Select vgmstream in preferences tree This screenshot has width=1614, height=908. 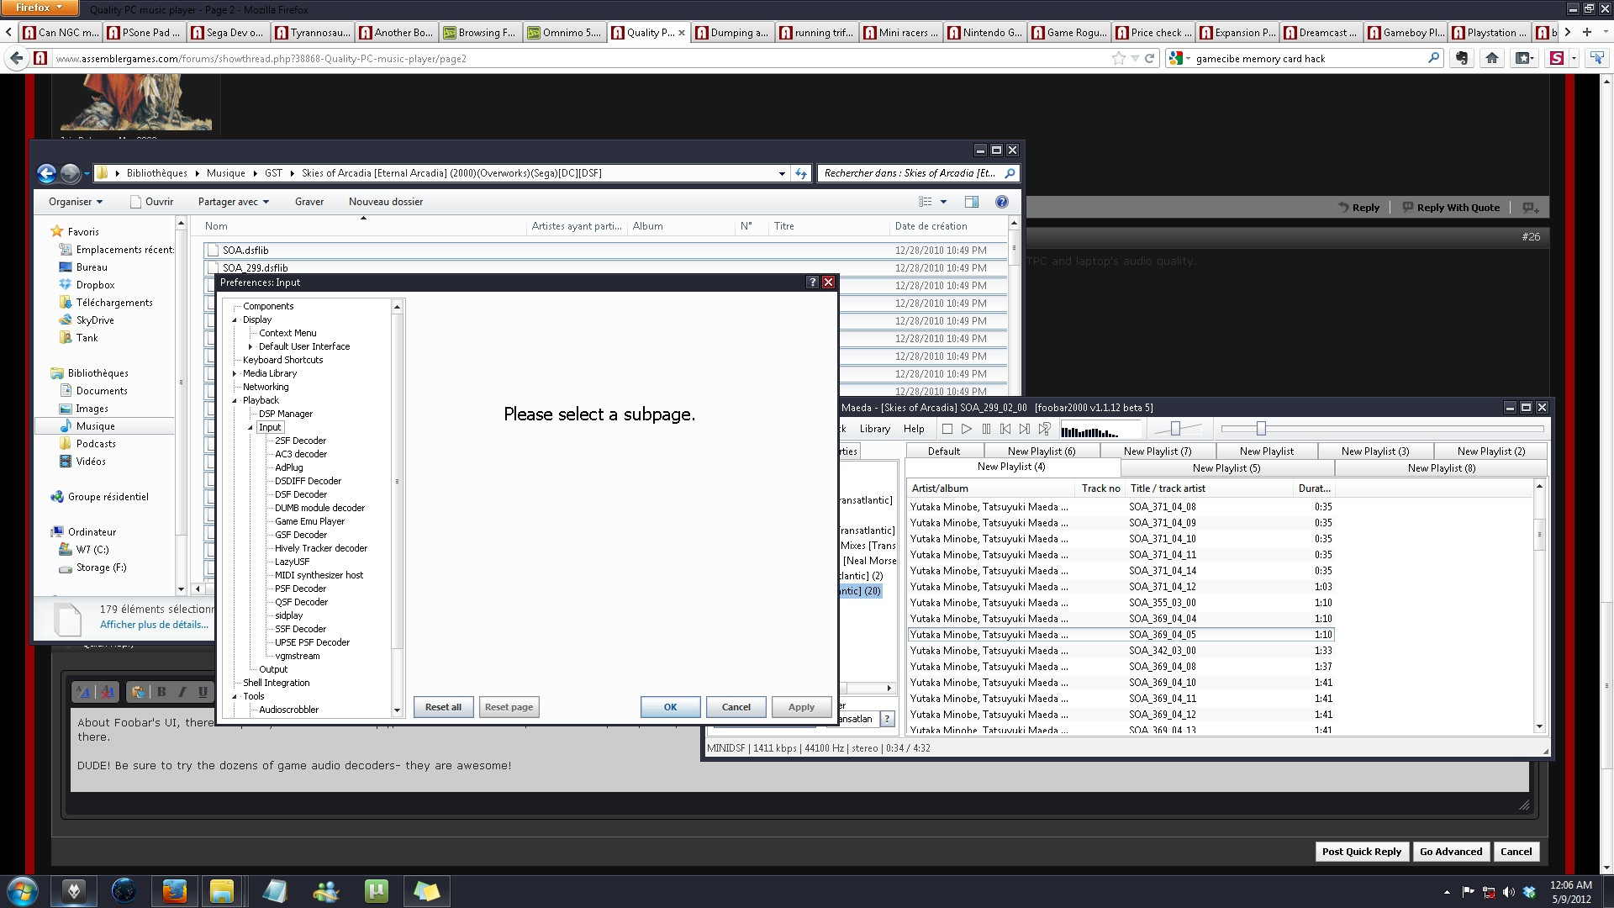(297, 656)
